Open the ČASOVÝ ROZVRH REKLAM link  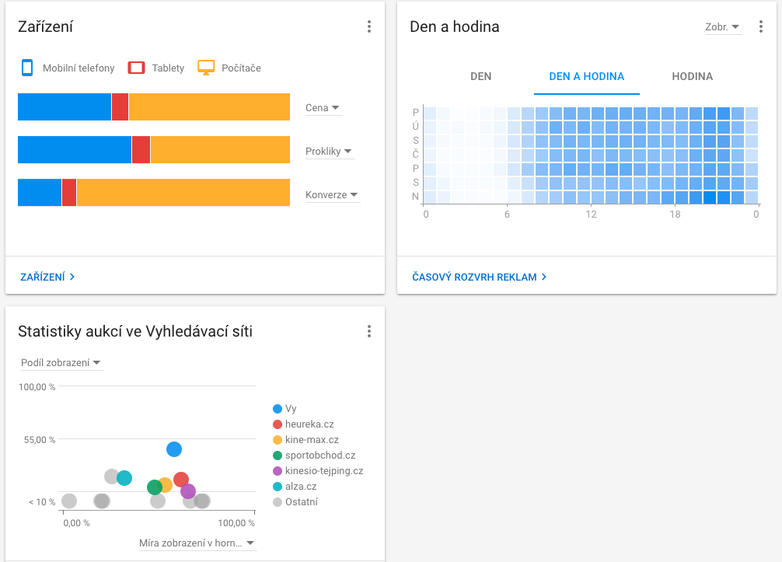[x=480, y=277]
